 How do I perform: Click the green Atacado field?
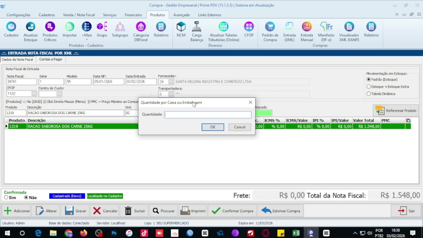tap(263, 113)
